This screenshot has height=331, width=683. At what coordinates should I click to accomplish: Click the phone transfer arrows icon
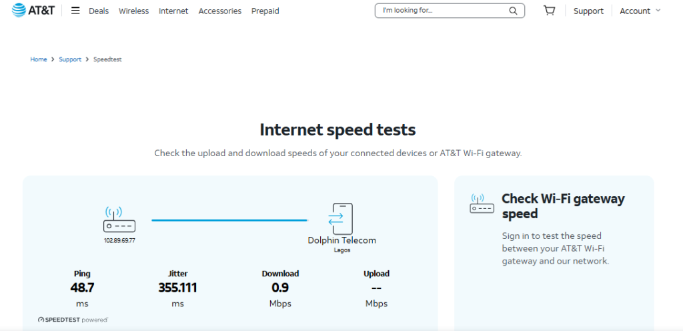point(339,219)
